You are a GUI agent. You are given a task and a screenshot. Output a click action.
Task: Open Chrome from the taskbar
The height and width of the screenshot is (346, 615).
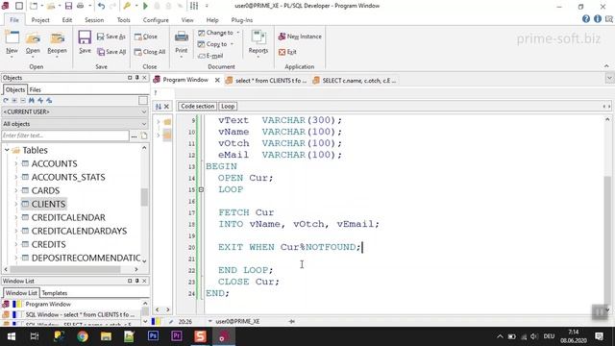pos(83,336)
